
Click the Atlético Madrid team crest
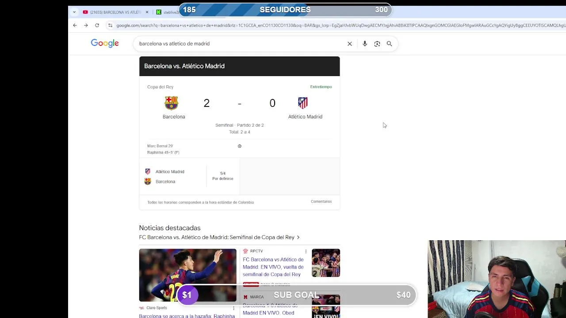(x=303, y=103)
